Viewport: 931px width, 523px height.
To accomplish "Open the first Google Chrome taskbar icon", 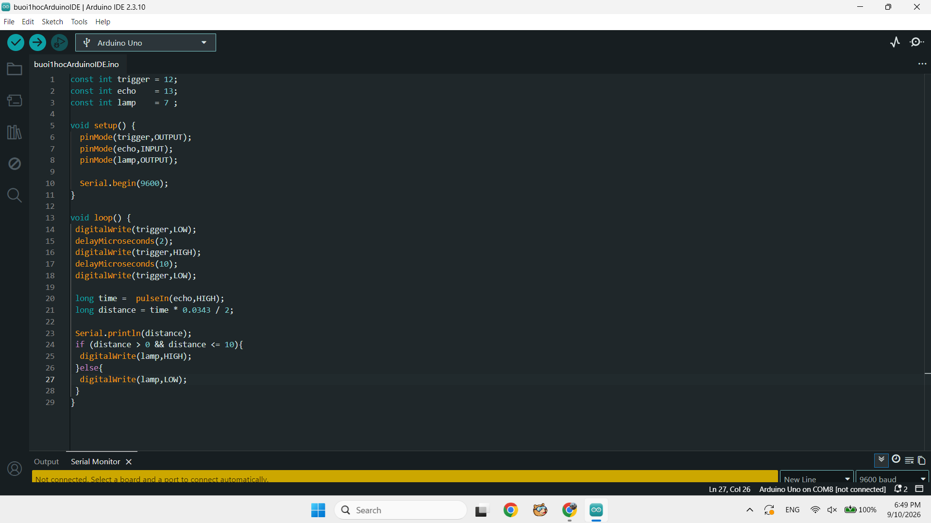I will coord(510,510).
